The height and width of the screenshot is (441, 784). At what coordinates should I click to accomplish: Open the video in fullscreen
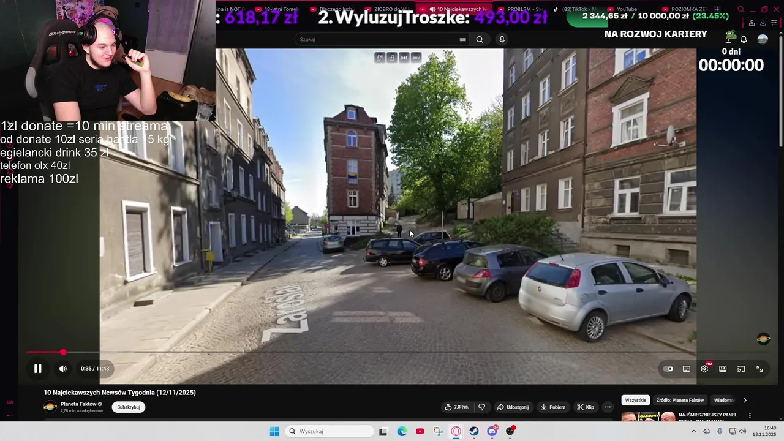click(x=759, y=369)
